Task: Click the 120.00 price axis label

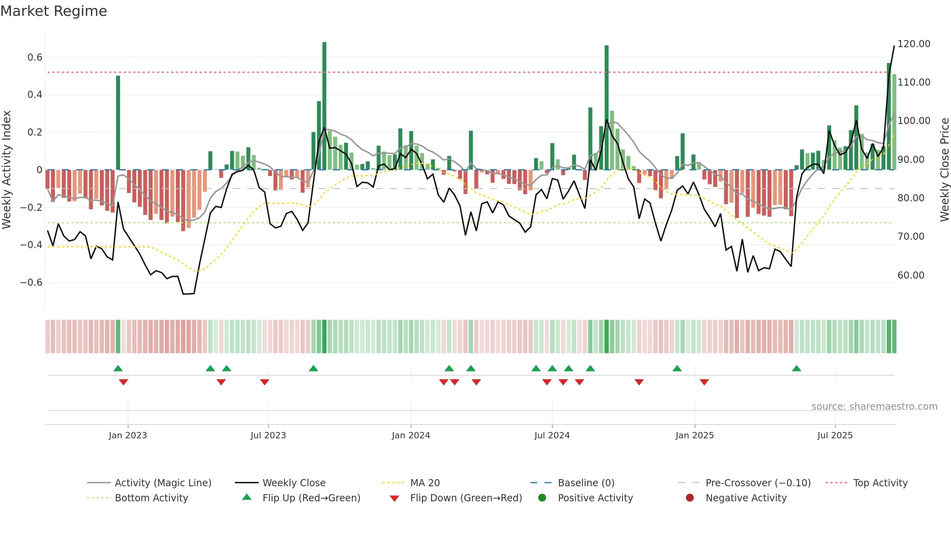Action: point(914,44)
